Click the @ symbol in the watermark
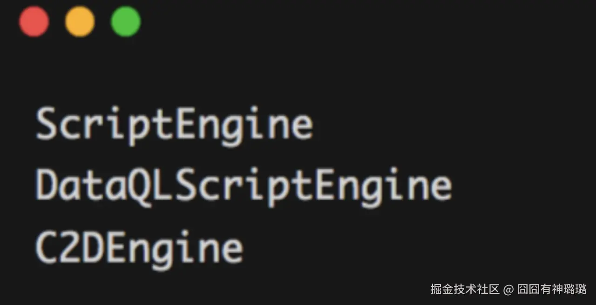 (x=508, y=289)
